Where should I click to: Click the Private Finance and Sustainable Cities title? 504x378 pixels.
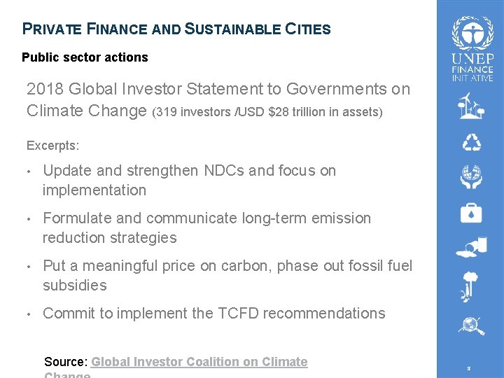coord(176,29)
